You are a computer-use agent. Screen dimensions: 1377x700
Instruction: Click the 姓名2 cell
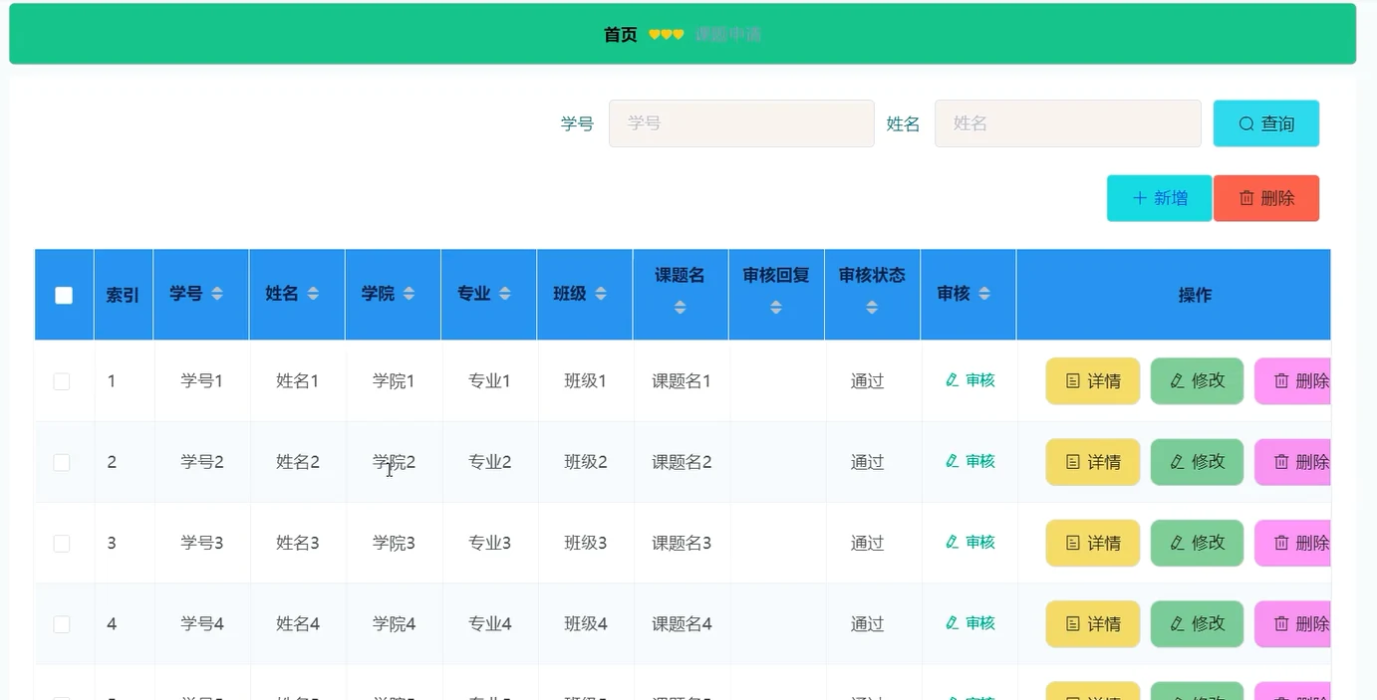coord(298,462)
